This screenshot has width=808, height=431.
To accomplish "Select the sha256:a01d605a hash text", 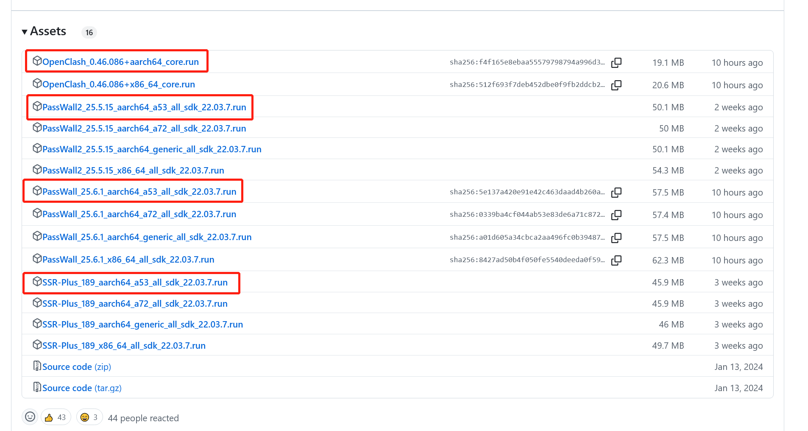I will pos(527,238).
